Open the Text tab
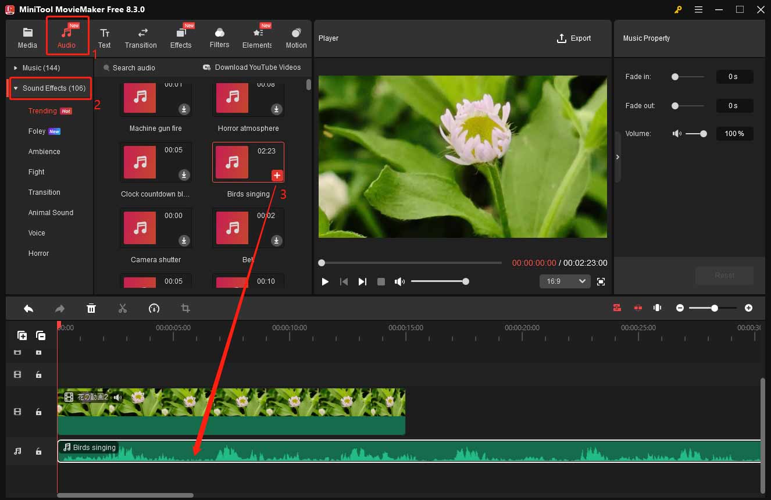Screen dimensions: 771x500 (x=105, y=38)
